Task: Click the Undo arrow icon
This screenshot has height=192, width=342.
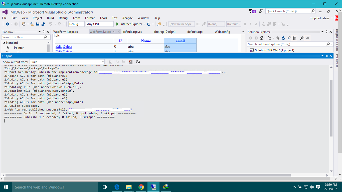Action: coord(51,24)
